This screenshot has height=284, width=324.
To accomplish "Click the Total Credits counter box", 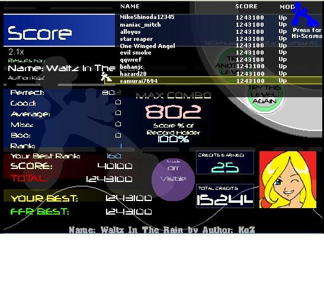I will pyautogui.click(x=225, y=196).
